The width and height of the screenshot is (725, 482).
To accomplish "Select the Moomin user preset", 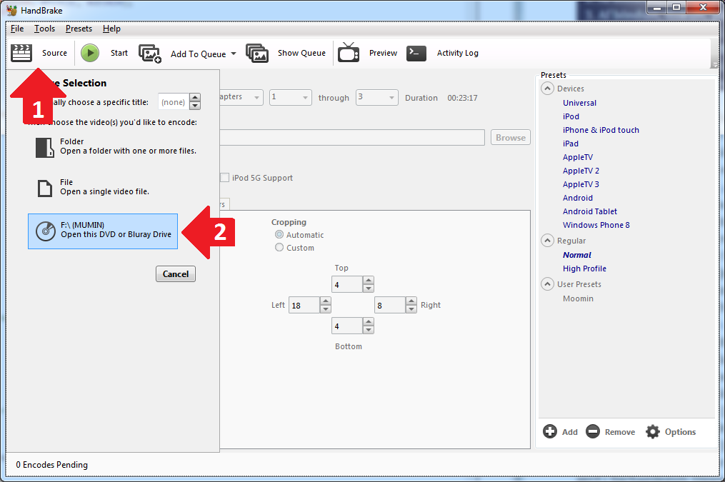I will (578, 298).
